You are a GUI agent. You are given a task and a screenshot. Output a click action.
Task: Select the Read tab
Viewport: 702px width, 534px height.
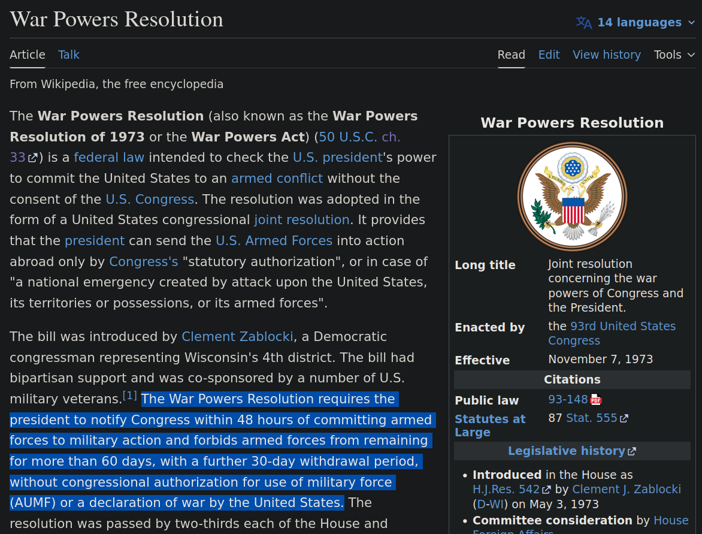[512, 55]
